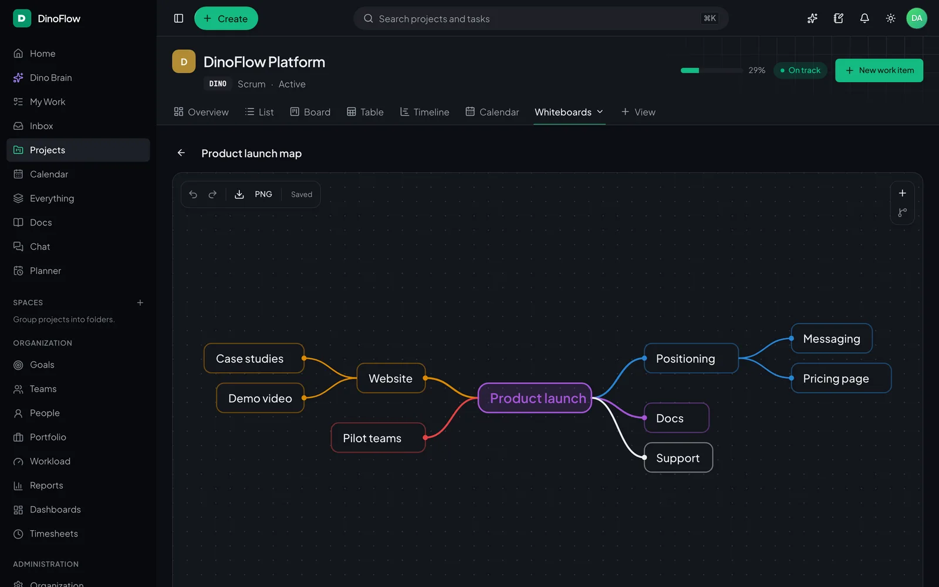The image size is (939, 587).
Task: Open Chat in sidebar
Action: pyautogui.click(x=78, y=247)
